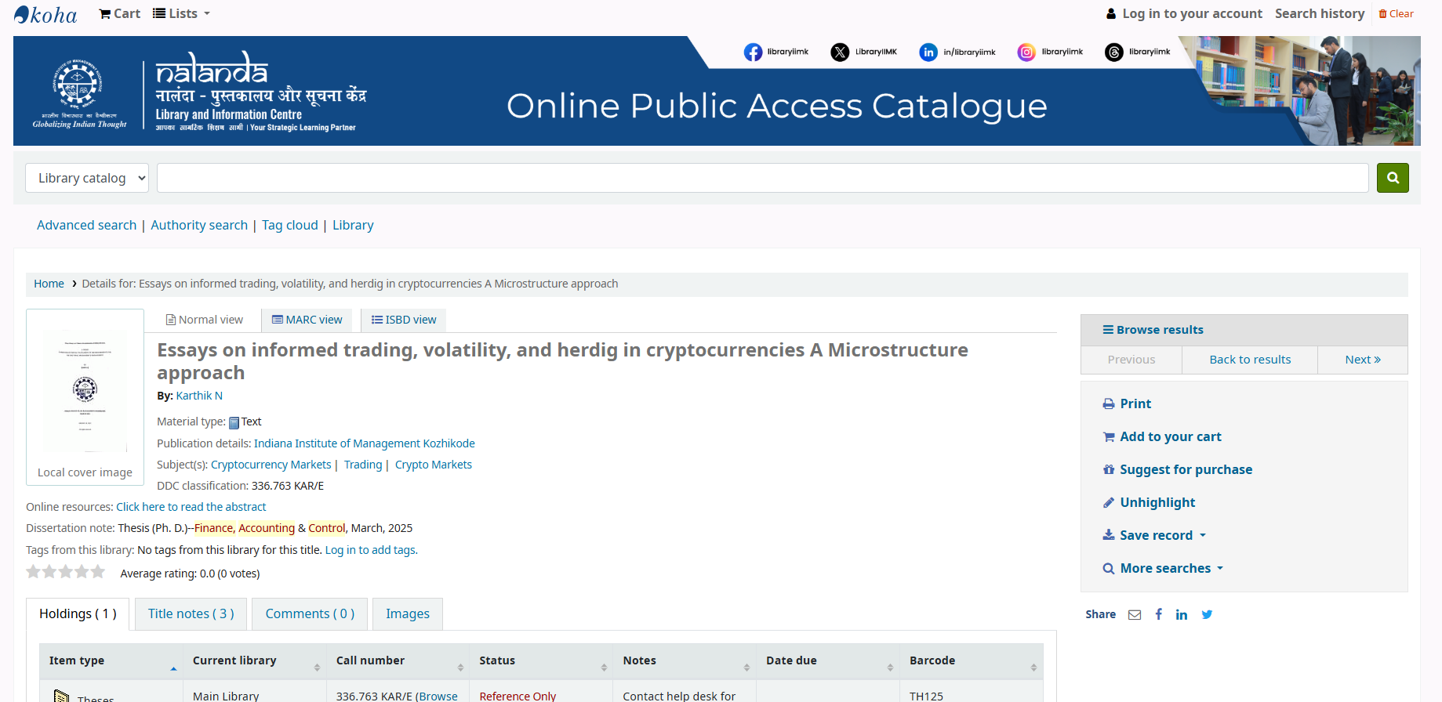Sort holdings by Item type column
Viewport: 1442px width, 702px height.
[111, 661]
